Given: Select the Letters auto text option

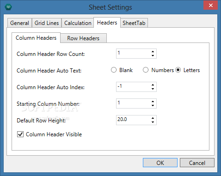Looking at the screenshot, I should (178, 70).
